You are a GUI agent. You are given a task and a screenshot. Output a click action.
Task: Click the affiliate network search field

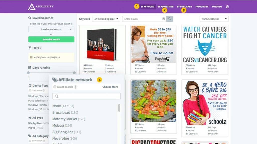tap(87, 96)
